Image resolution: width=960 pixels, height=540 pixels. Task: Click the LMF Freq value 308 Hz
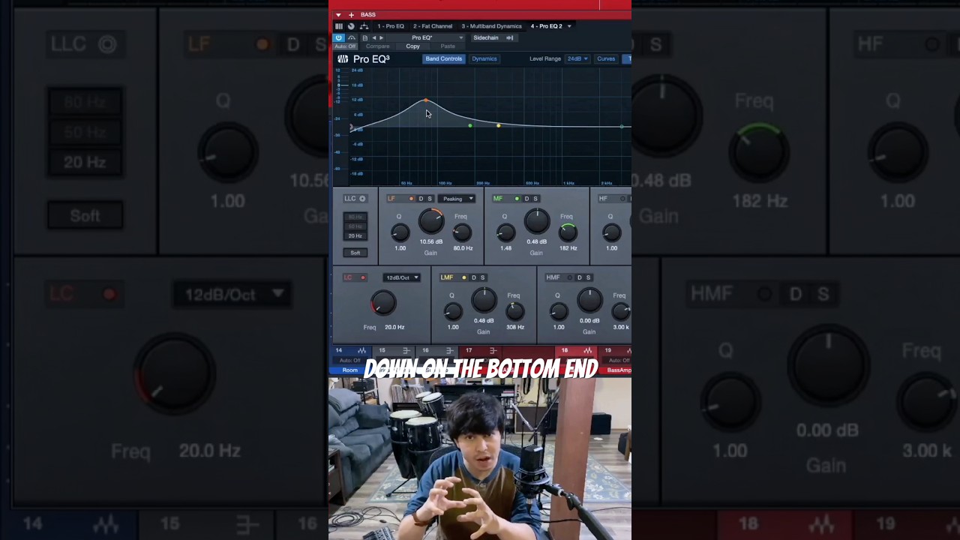(515, 327)
